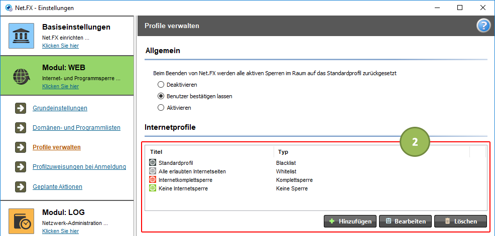Sort list by the Titel column header
Viewport: 495px width, 236px height.
[210, 152]
